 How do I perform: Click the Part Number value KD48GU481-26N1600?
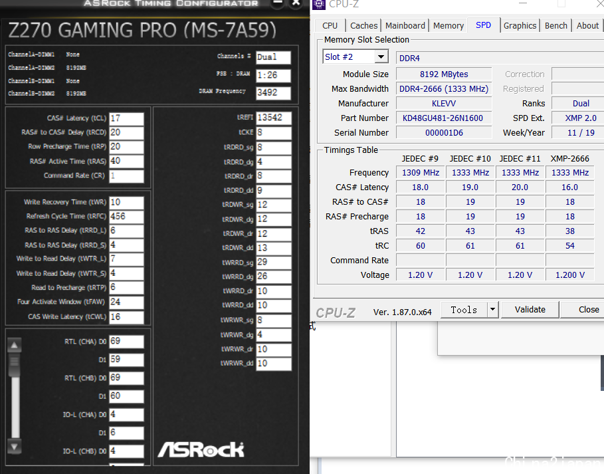click(x=444, y=118)
